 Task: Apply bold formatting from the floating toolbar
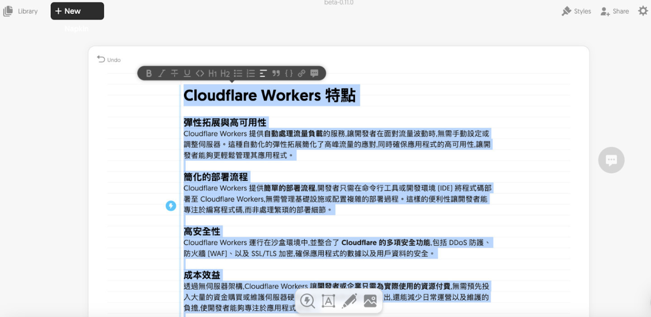(x=149, y=73)
